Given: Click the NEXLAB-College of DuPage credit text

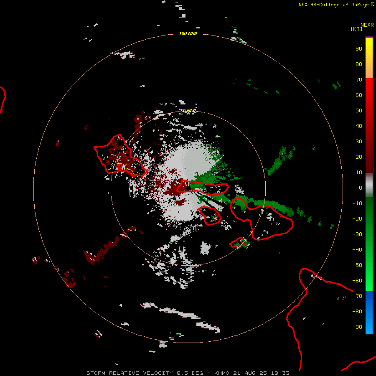Looking at the screenshot, I should [336, 5].
